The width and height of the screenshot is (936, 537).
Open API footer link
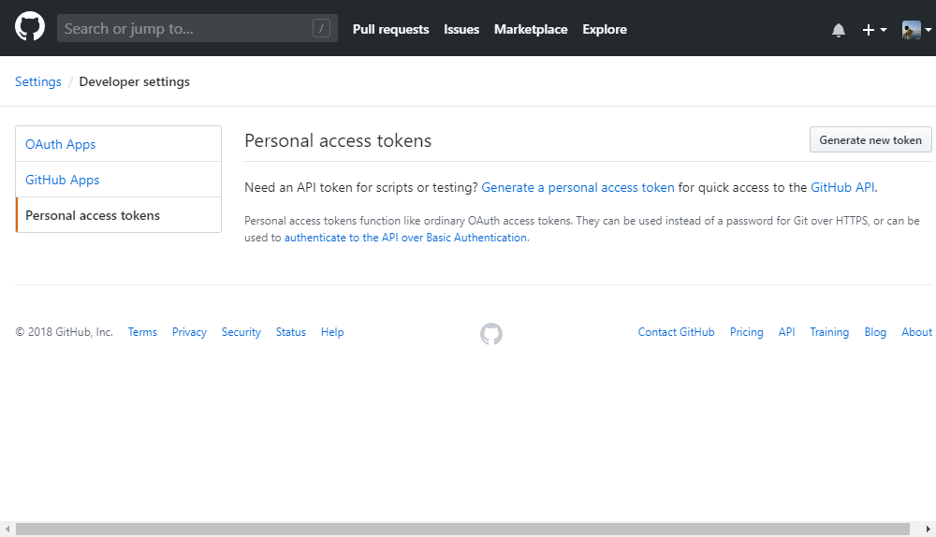tap(787, 332)
